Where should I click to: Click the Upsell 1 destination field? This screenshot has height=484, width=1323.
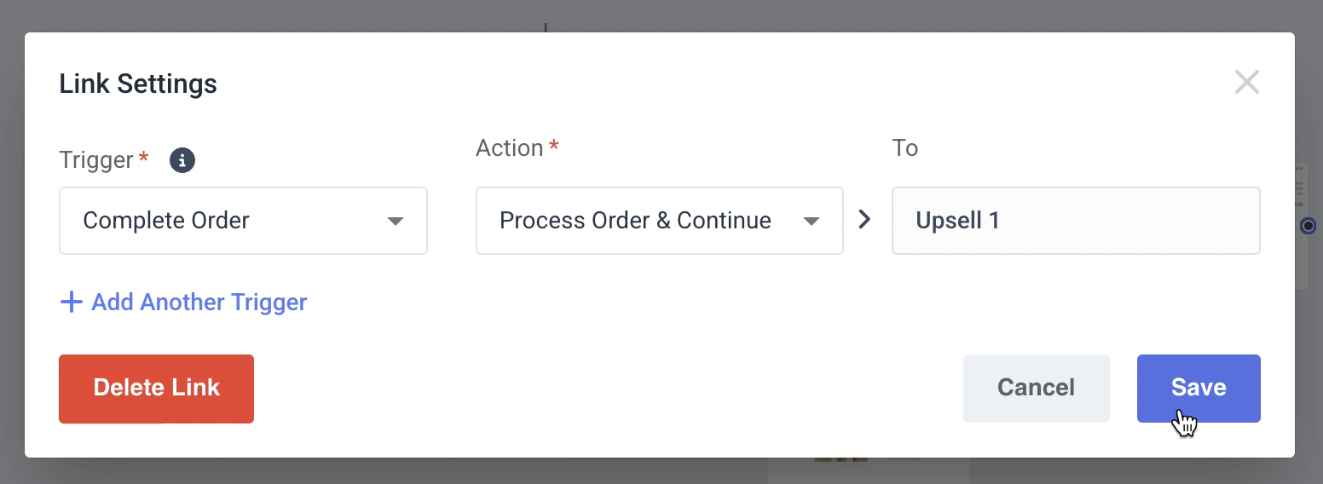(1076, 221)
